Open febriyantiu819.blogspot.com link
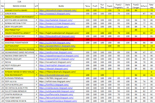The width and height of the screenshot is (155, 103). tap(56, 98)
